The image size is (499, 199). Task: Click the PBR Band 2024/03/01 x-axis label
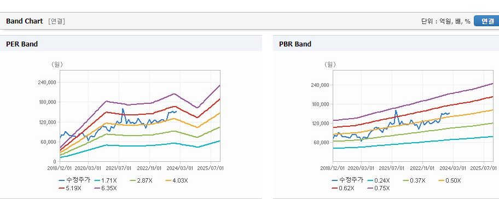(454, 168)
